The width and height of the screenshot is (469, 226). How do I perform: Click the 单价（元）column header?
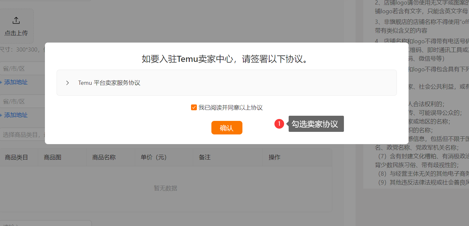click(154, 157)
